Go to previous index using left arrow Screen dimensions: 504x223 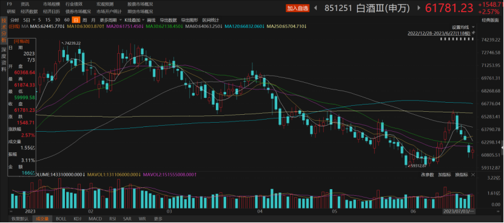click(x=316, y=8)
